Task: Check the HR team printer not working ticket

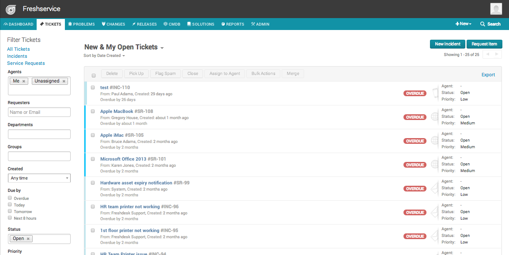Action: point(93,206)
